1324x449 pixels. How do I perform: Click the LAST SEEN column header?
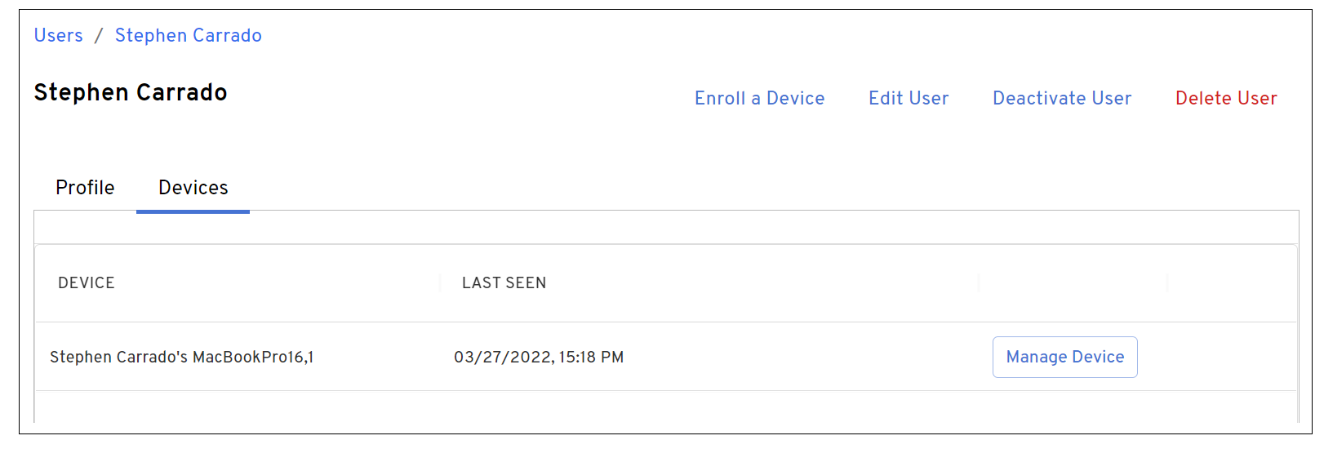pyautogui.click(x=504, y=283)
